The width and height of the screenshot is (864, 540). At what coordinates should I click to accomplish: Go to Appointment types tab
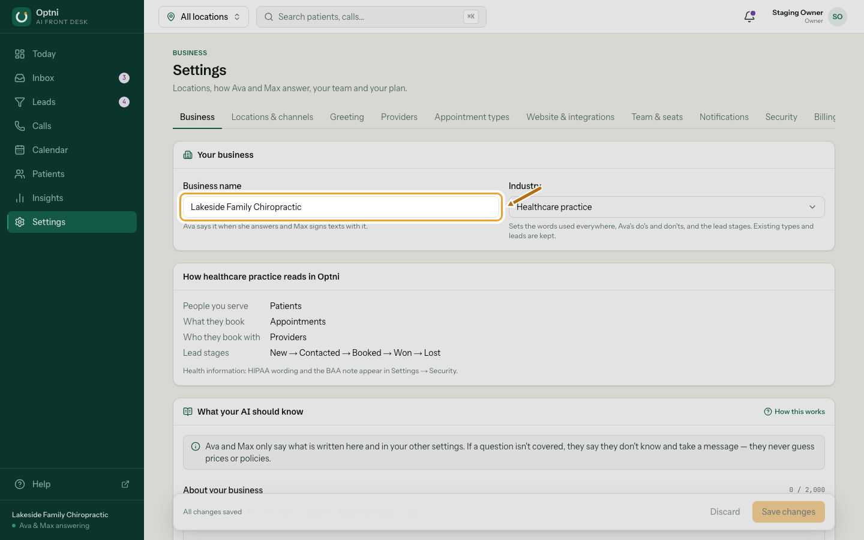click(472, 117)
